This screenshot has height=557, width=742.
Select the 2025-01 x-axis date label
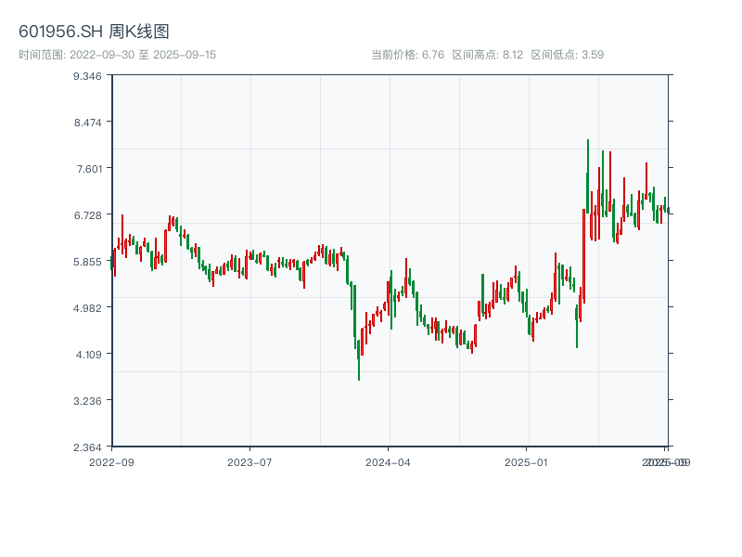(x=528, y=461)
